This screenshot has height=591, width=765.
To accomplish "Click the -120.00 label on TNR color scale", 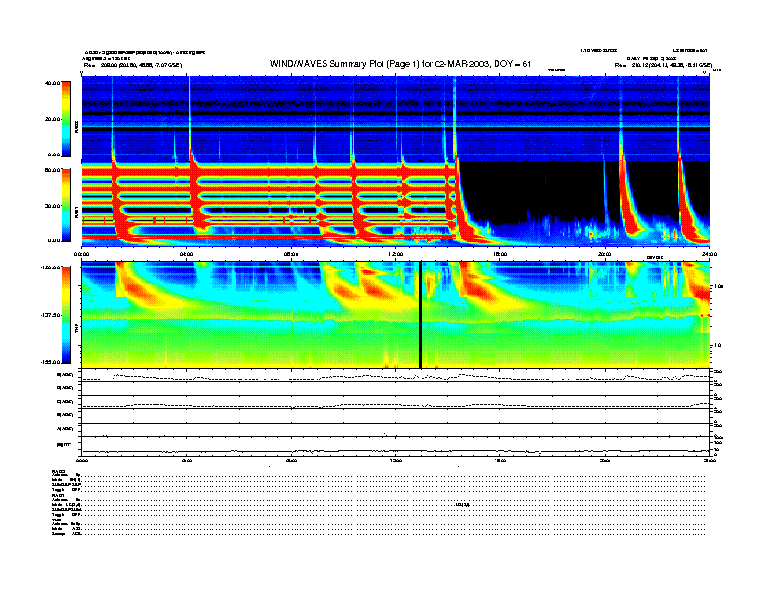I will point(50,267).
